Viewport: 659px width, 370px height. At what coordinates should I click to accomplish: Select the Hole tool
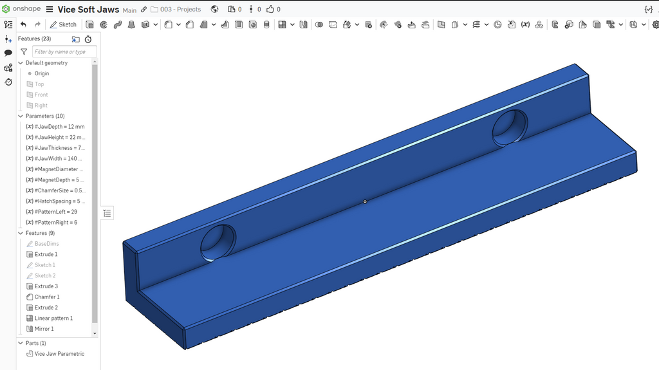tap(252, 25)
